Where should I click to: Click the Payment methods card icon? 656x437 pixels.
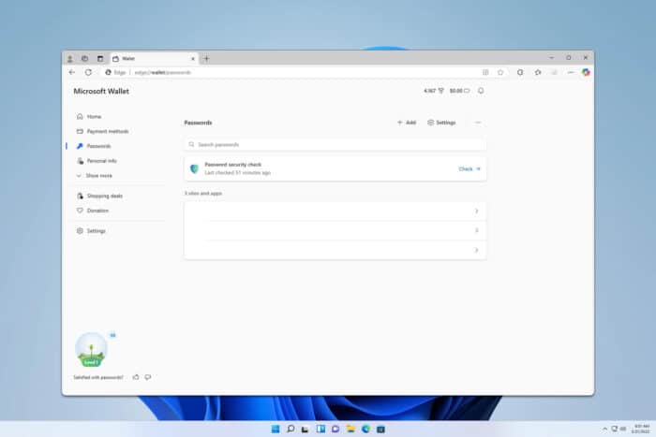point(80,131)
